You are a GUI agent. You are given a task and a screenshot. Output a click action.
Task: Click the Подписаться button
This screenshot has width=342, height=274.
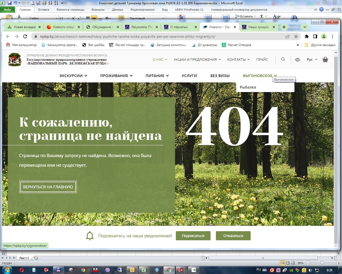tap(193, 236)
